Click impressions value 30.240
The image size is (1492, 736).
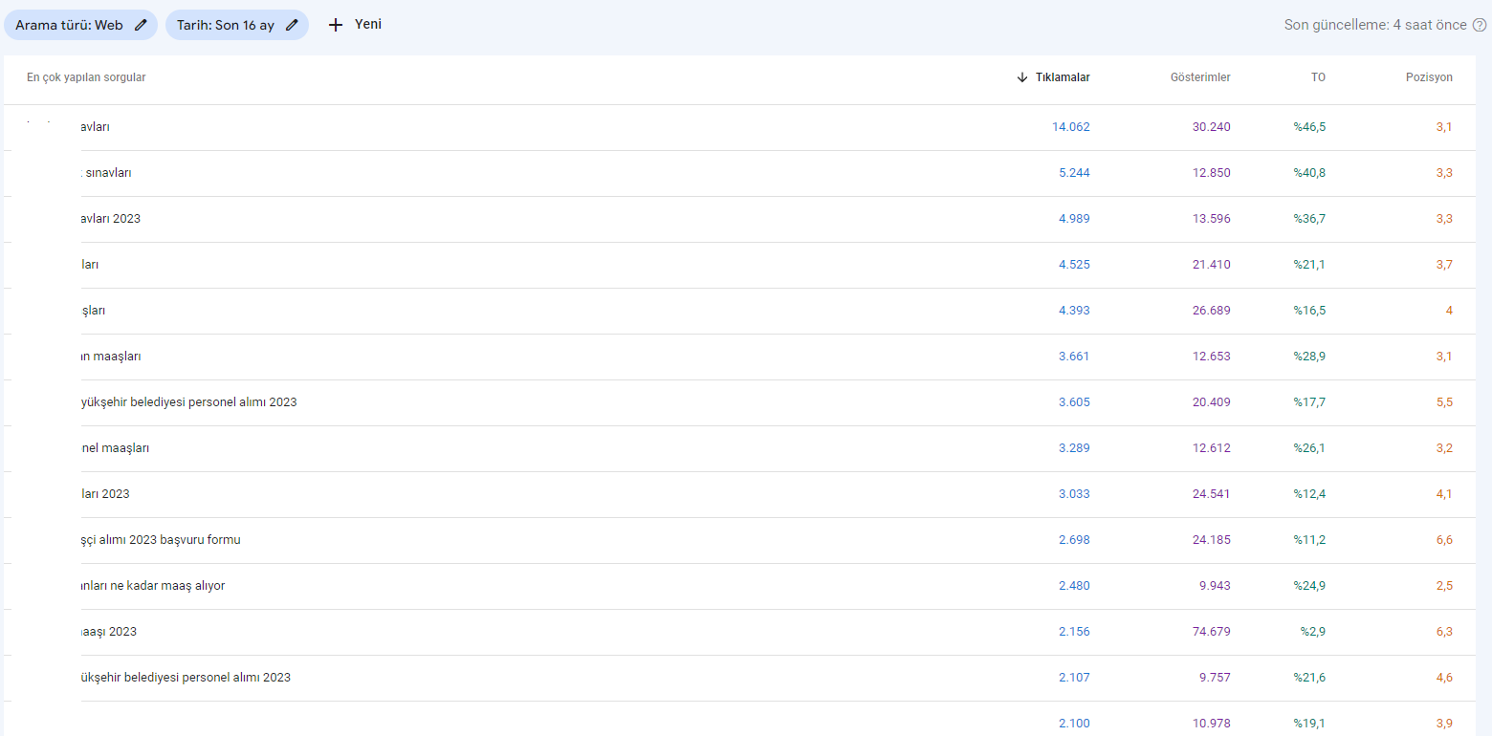[x=1211, y=127]
